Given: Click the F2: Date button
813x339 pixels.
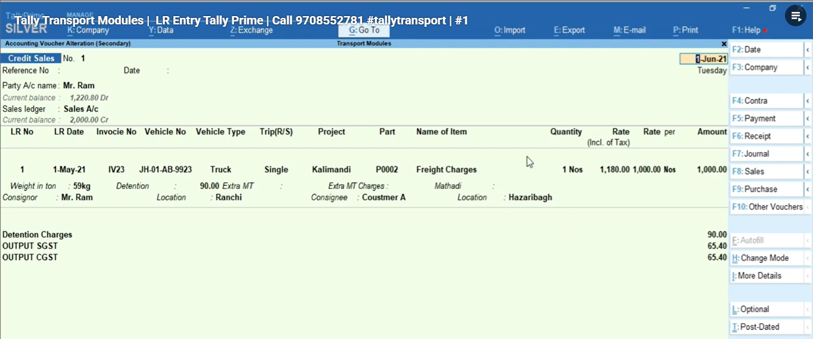Looking at the screenshot, I should [x=767, y=49].
